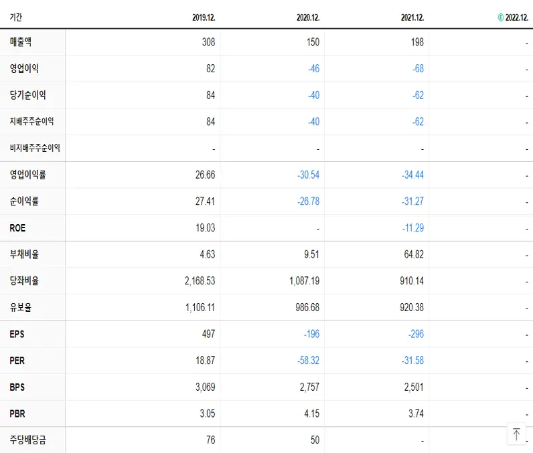533x453 pixels.
Task: Click the -31.27 net margin value
Action: 412,201
